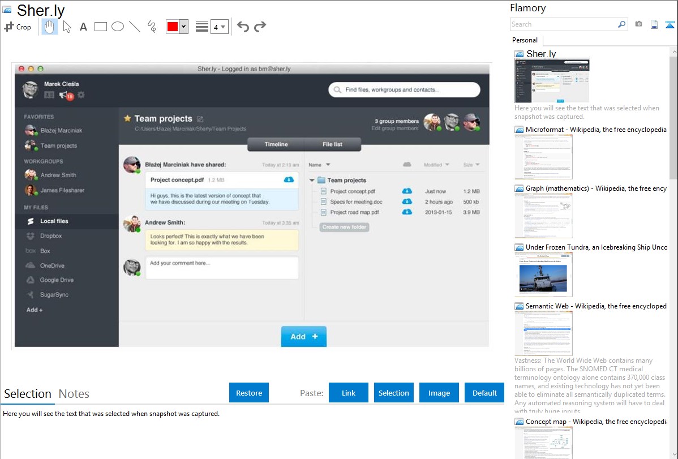Click the paste Image button
This screenshot has height=459, width=678.
(439, 393)
